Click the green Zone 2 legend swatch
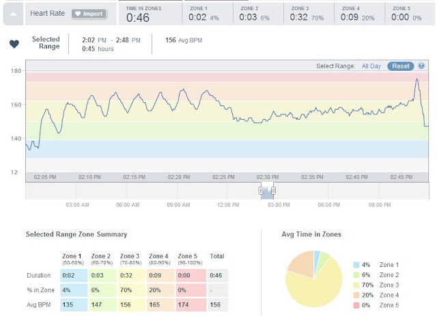This screenshot has height=316, width=437. pos(356,275)
